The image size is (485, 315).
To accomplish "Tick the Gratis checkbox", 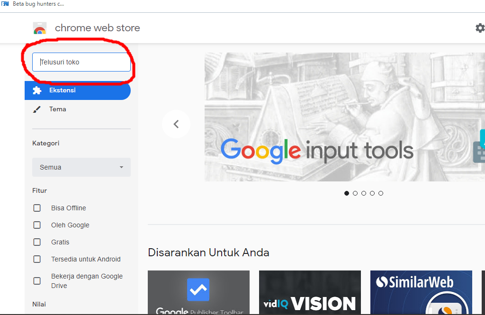I will click(x=37, y=242).
